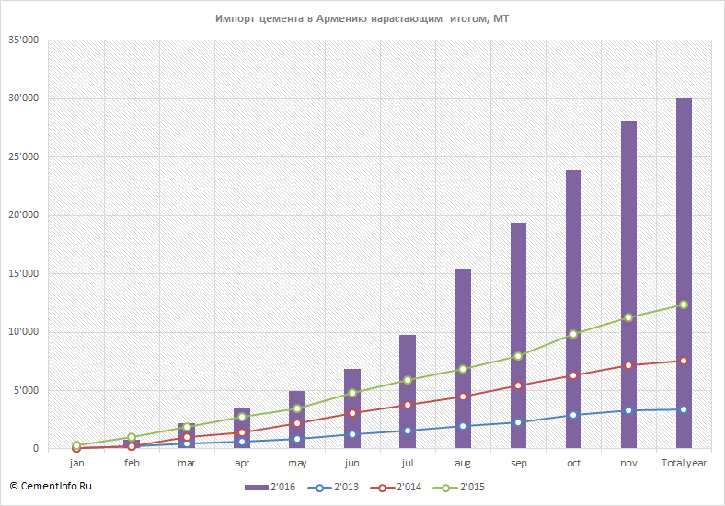Click the 35'000 axis label
Viewport: 725px width, 506px height.
pyautogui.click(x=23, y=40)
